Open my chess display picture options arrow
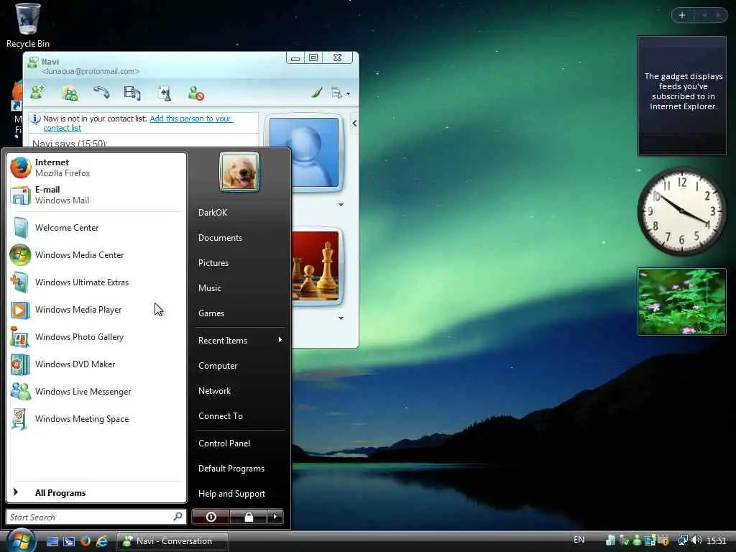 tap(341, 318)
